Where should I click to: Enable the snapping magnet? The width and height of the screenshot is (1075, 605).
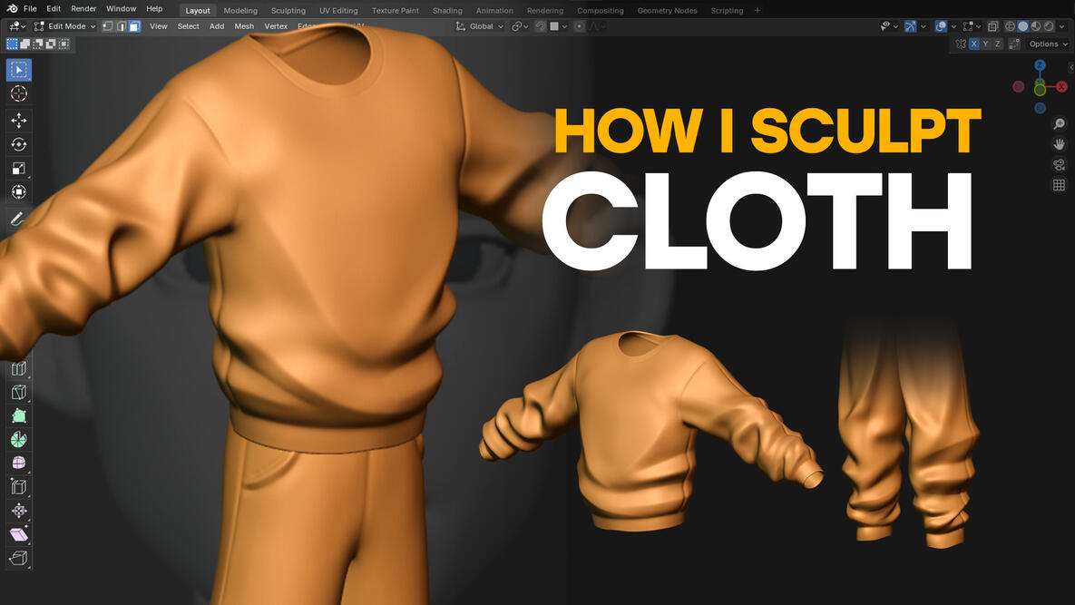point(540,25)
